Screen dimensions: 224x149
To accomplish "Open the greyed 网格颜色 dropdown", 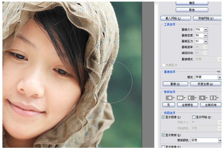I will (x=206, y=128).
